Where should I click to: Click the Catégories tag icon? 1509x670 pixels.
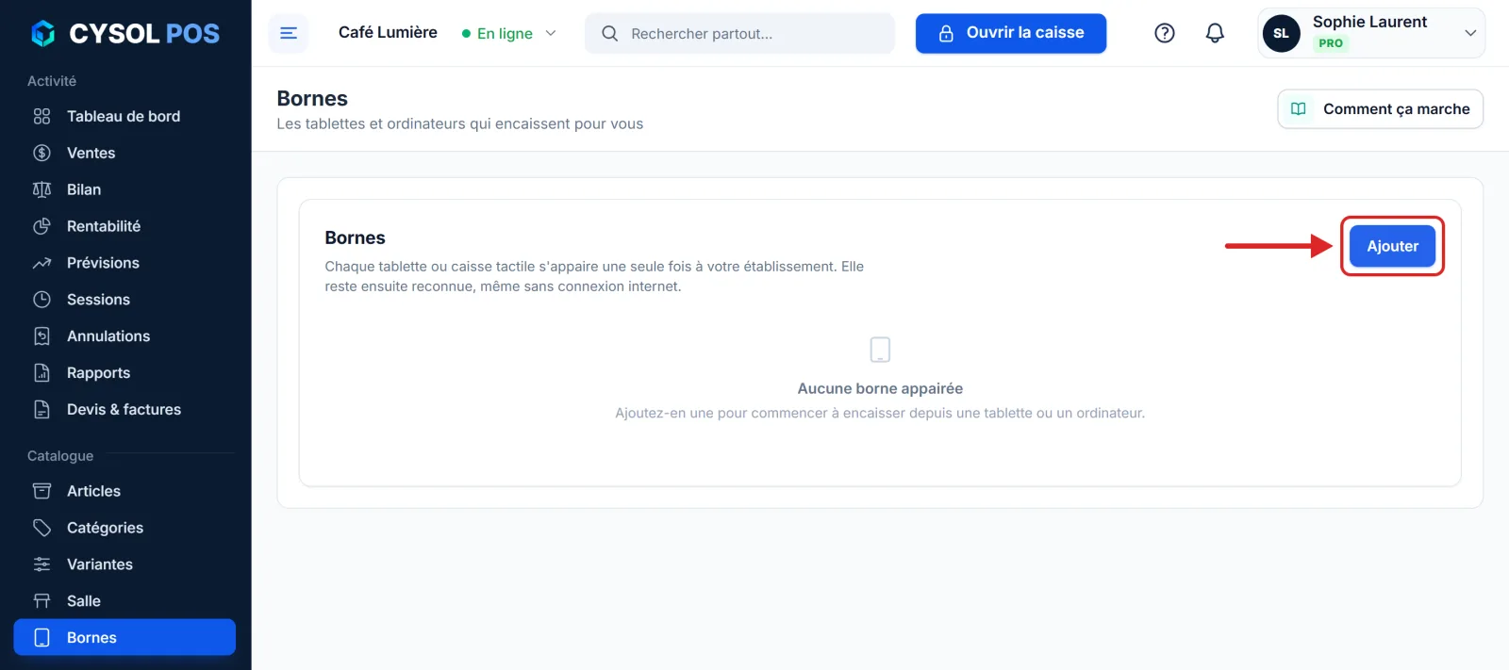(41, 528)
